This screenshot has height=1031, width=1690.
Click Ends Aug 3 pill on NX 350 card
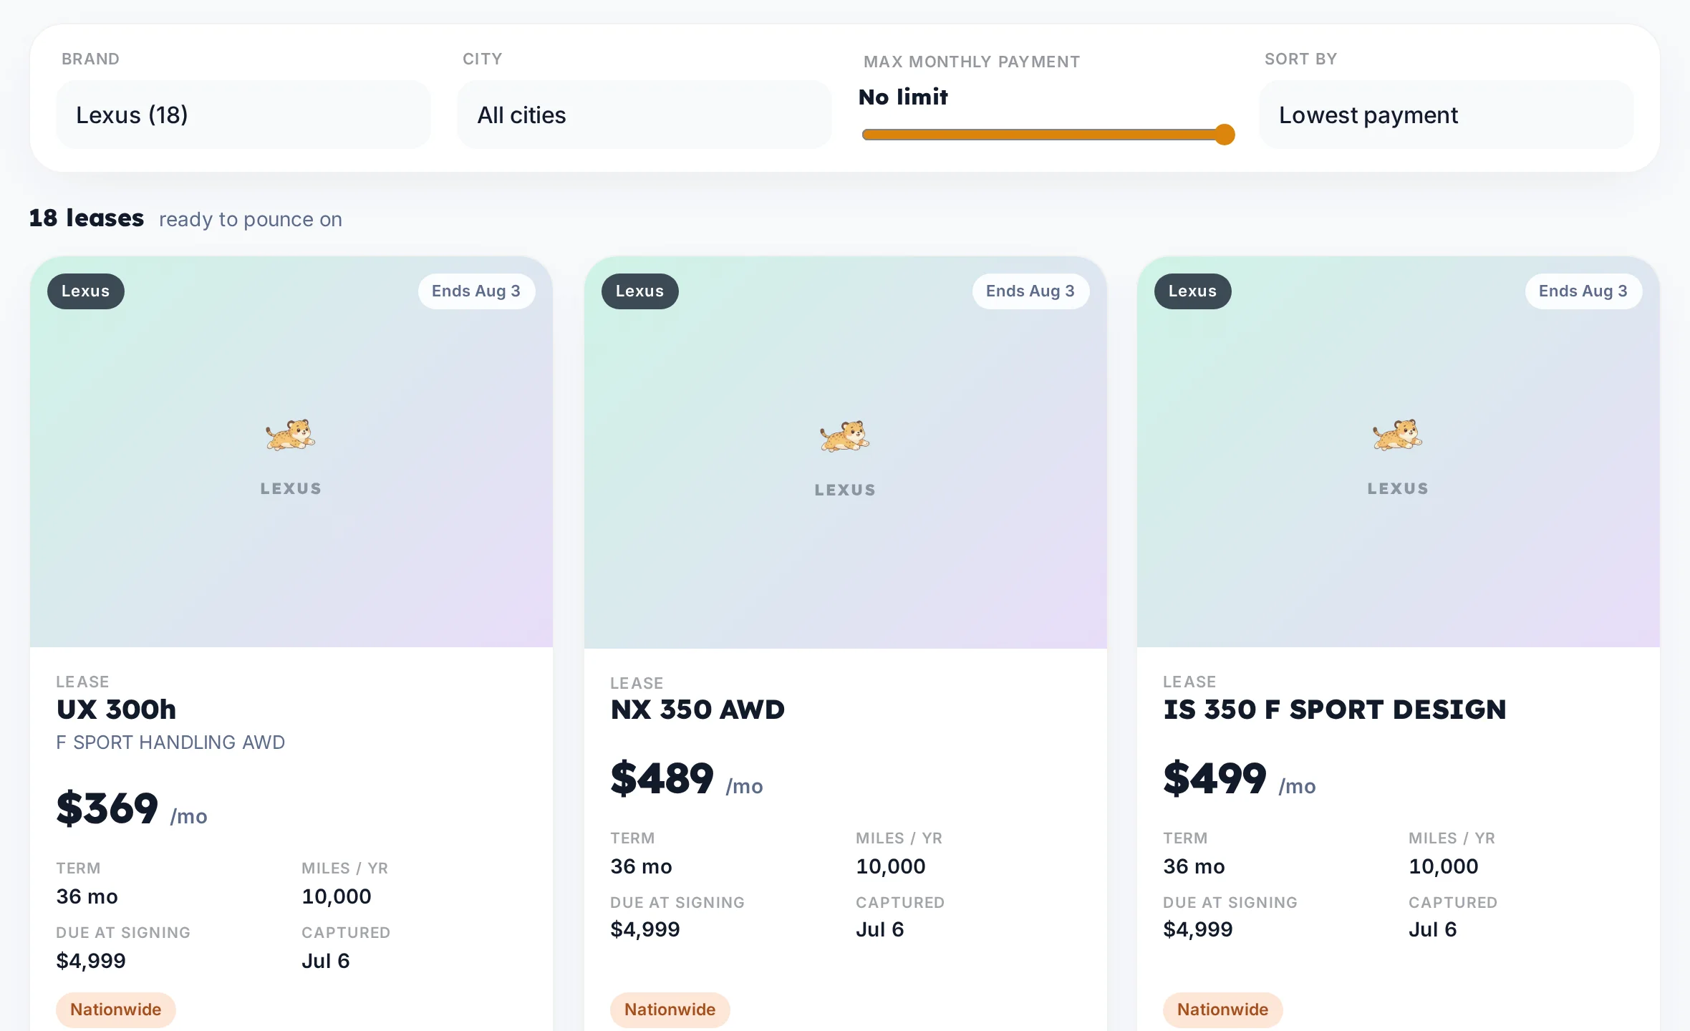tap(1030, 291)
